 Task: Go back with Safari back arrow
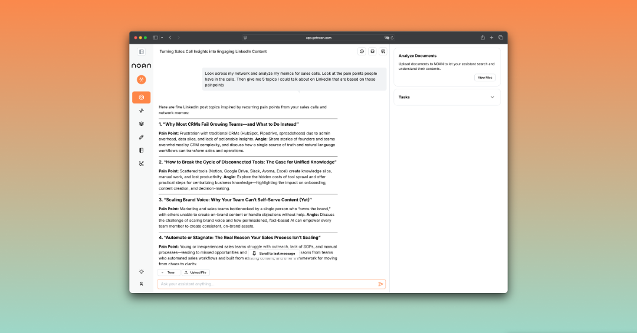[170, 38]
